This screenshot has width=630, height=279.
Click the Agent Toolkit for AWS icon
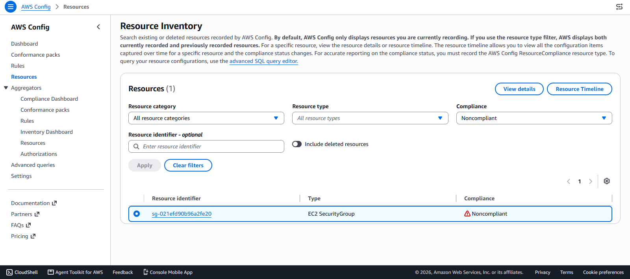tap(51, 272)
